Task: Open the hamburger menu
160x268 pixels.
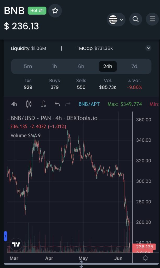Action: [x=152, y=19]
